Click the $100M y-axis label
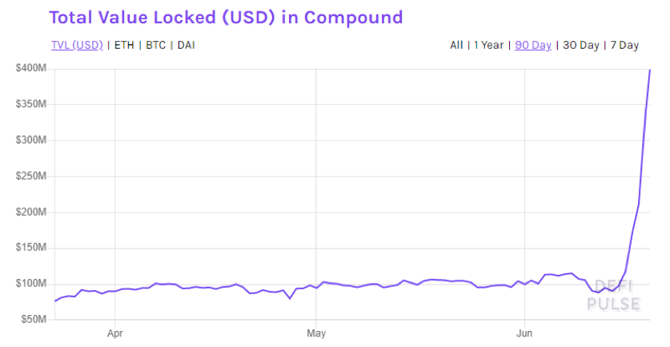Screen dimensions: 670x347 point(32,284)
